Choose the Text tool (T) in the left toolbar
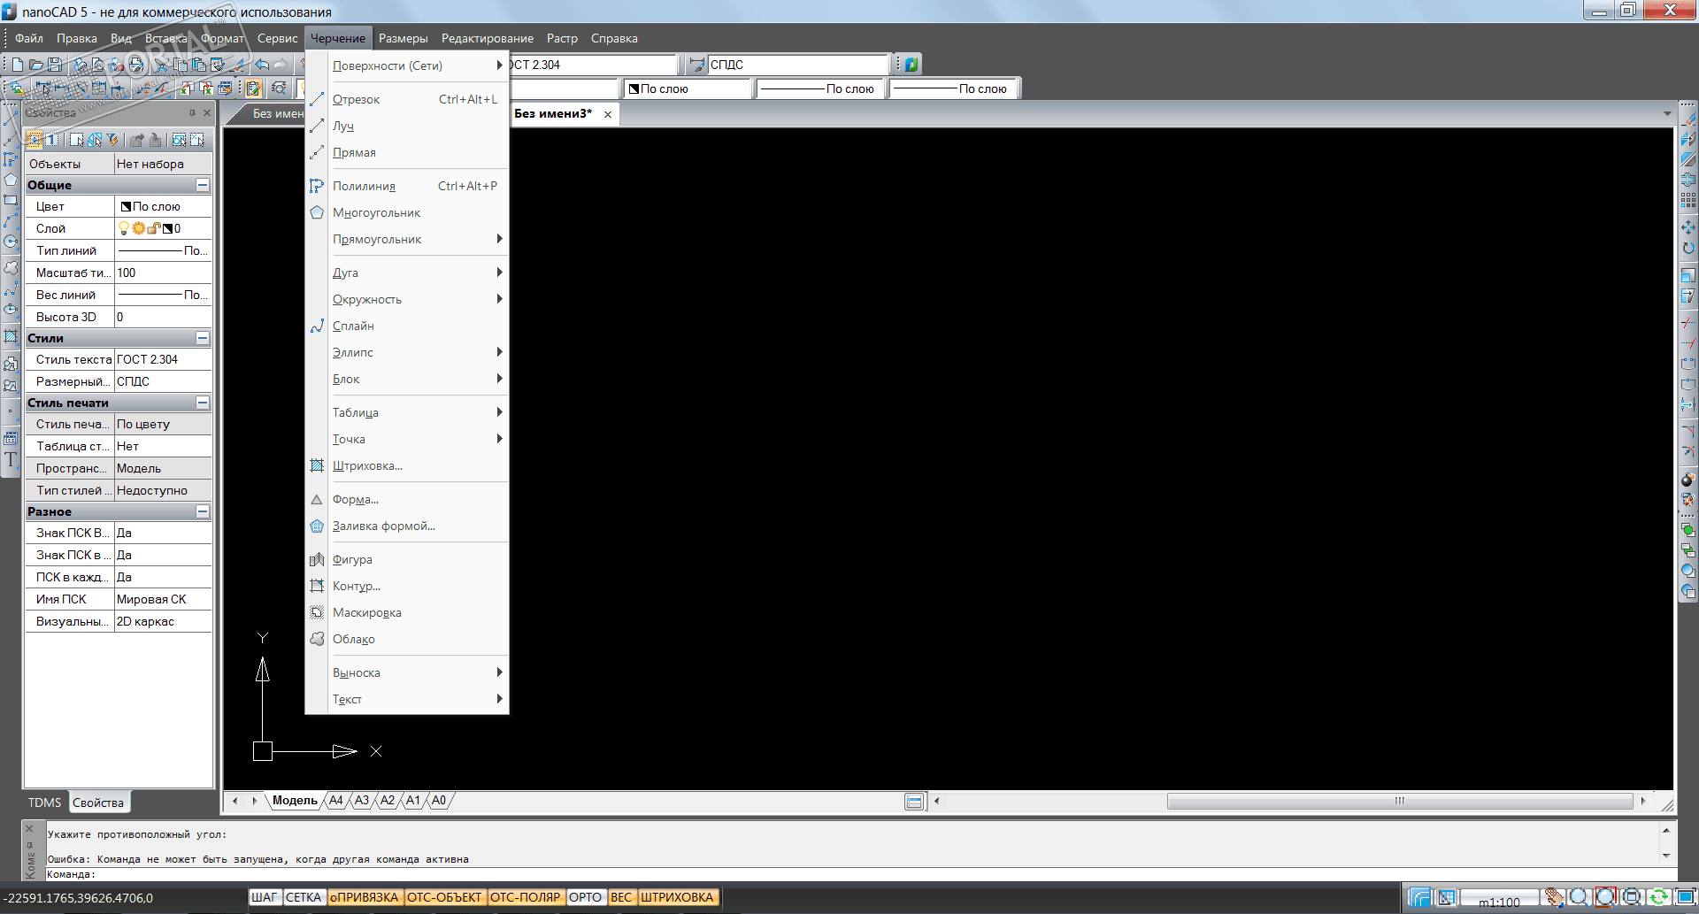The height and width of the screenshot is (914, 1699). (x=11, y=459)
